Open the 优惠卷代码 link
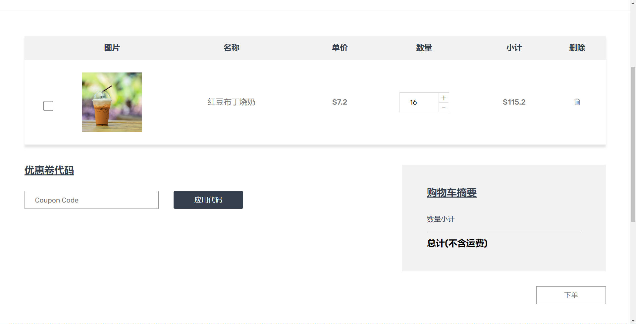 (49, 170)
